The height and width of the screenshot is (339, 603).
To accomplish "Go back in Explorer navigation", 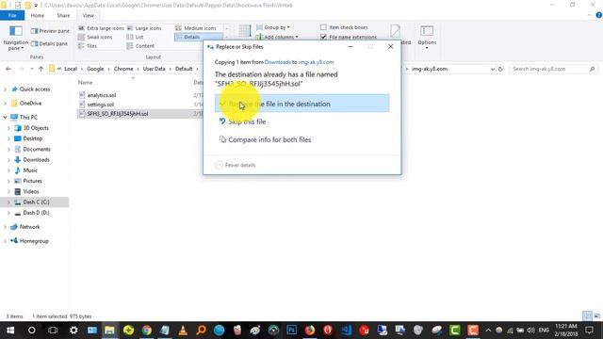I will pyautogui.click(x=8, y=69).
